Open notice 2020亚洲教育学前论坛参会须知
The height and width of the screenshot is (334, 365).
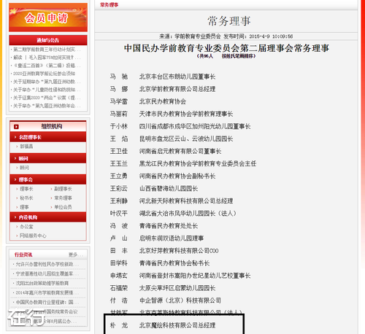[44, 74]
